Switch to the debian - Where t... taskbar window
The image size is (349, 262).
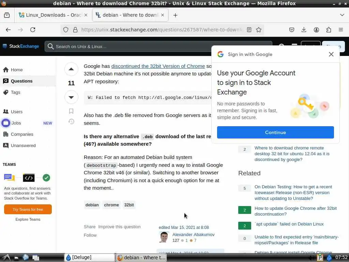[x=141, y=258]
